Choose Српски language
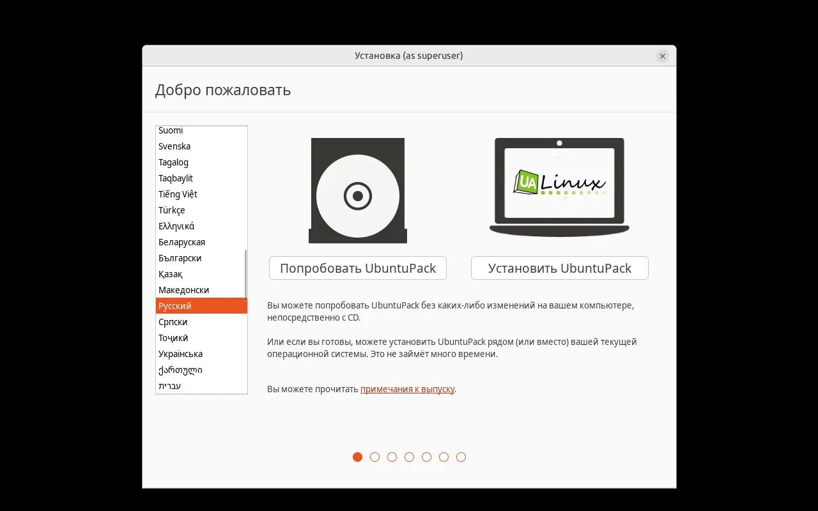 click(201, 322)
